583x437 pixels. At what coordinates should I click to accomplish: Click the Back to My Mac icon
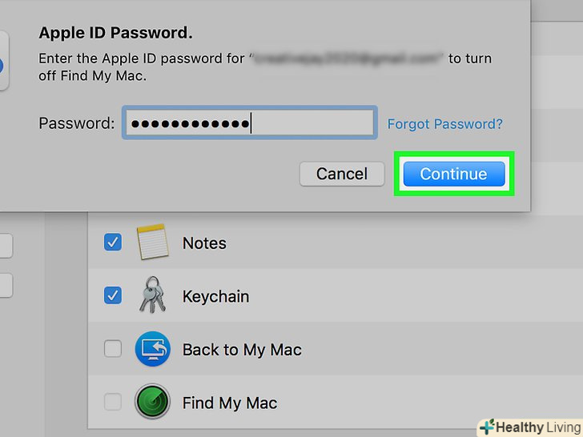pos(152,349)
